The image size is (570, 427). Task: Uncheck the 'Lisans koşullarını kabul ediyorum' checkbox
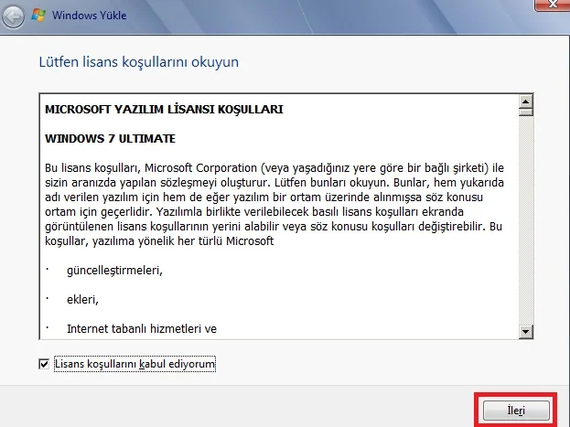pos(45,364)
